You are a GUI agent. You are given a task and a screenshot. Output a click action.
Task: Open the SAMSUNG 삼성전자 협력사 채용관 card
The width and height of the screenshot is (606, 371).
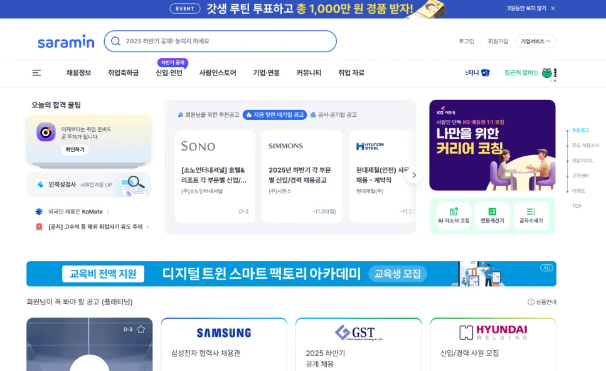click(x=224, y=344)
